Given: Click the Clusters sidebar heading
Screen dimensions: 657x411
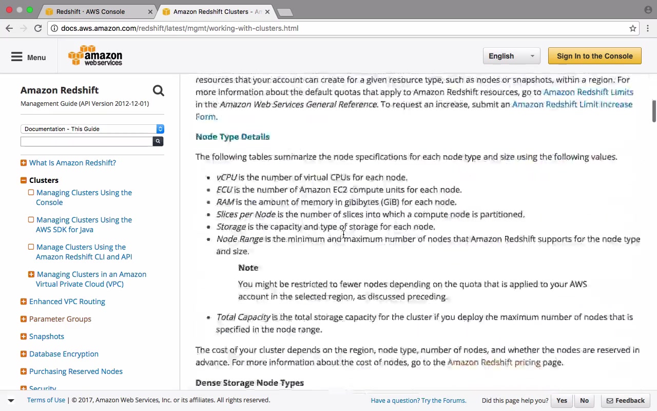Looking at the screenshot, I should 44,180.
